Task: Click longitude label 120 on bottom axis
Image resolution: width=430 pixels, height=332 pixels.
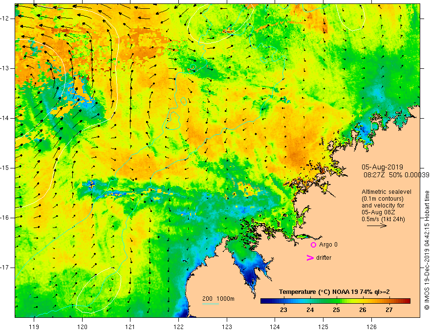Action: 82,327
